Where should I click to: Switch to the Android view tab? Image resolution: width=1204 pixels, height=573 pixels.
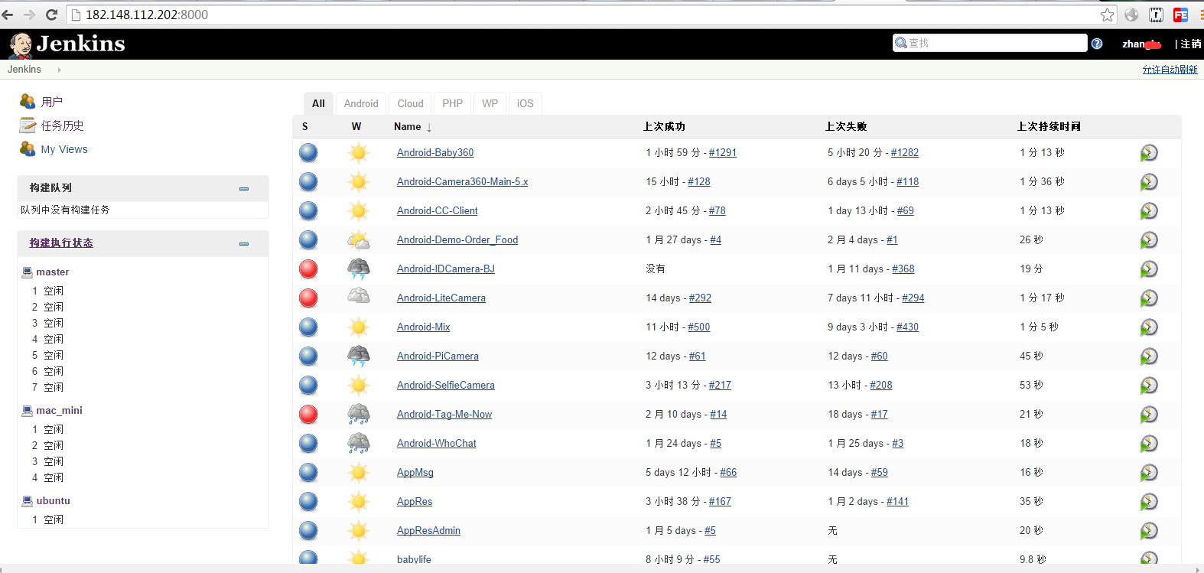(x=361, y=103)
